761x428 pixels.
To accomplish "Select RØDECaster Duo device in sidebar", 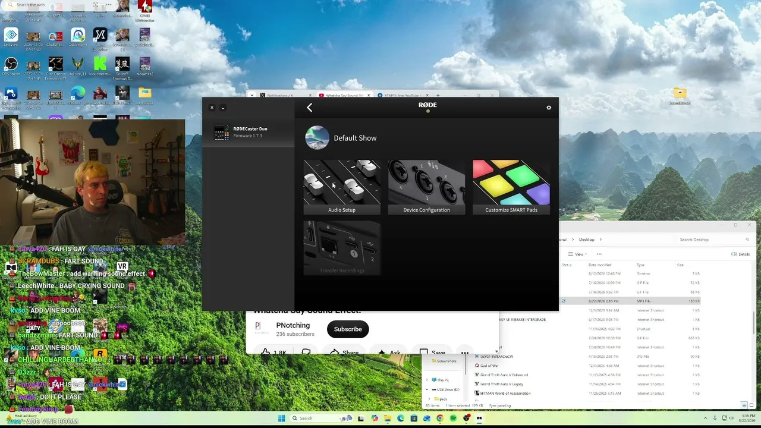I will pos(249,132).
